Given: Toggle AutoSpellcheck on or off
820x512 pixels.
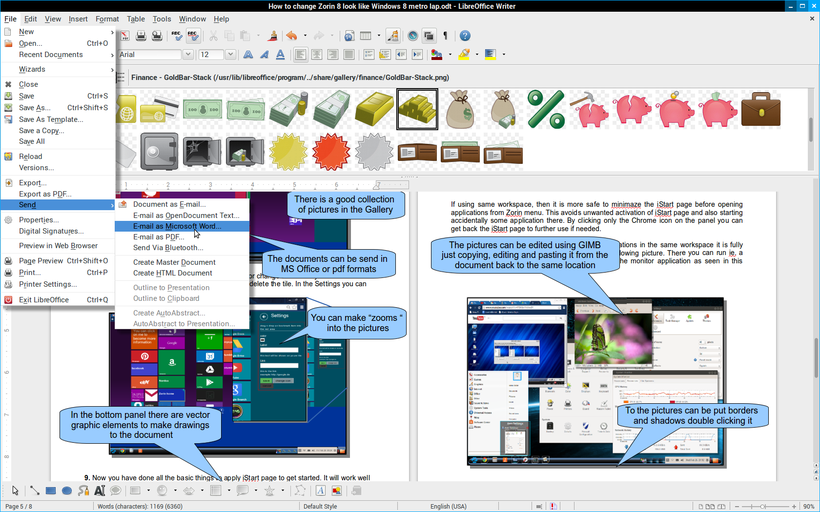Looking at the screenshot, I should [x=193, y=36].
